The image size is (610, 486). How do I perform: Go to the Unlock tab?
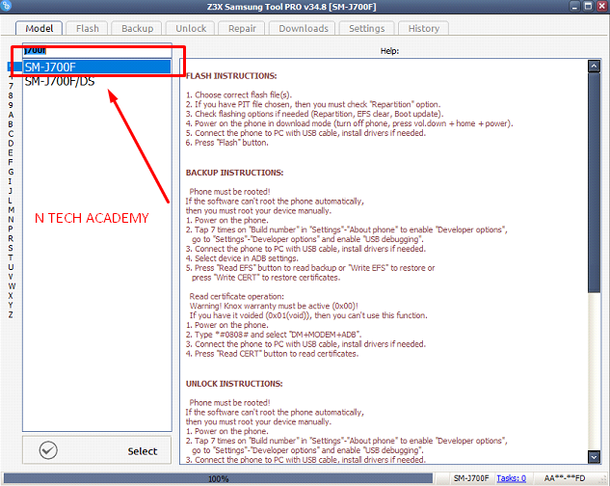pyautogui.click(x=191, y=28)
